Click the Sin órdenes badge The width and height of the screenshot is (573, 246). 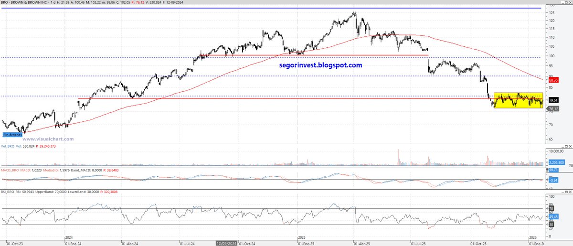click(12, 135)
